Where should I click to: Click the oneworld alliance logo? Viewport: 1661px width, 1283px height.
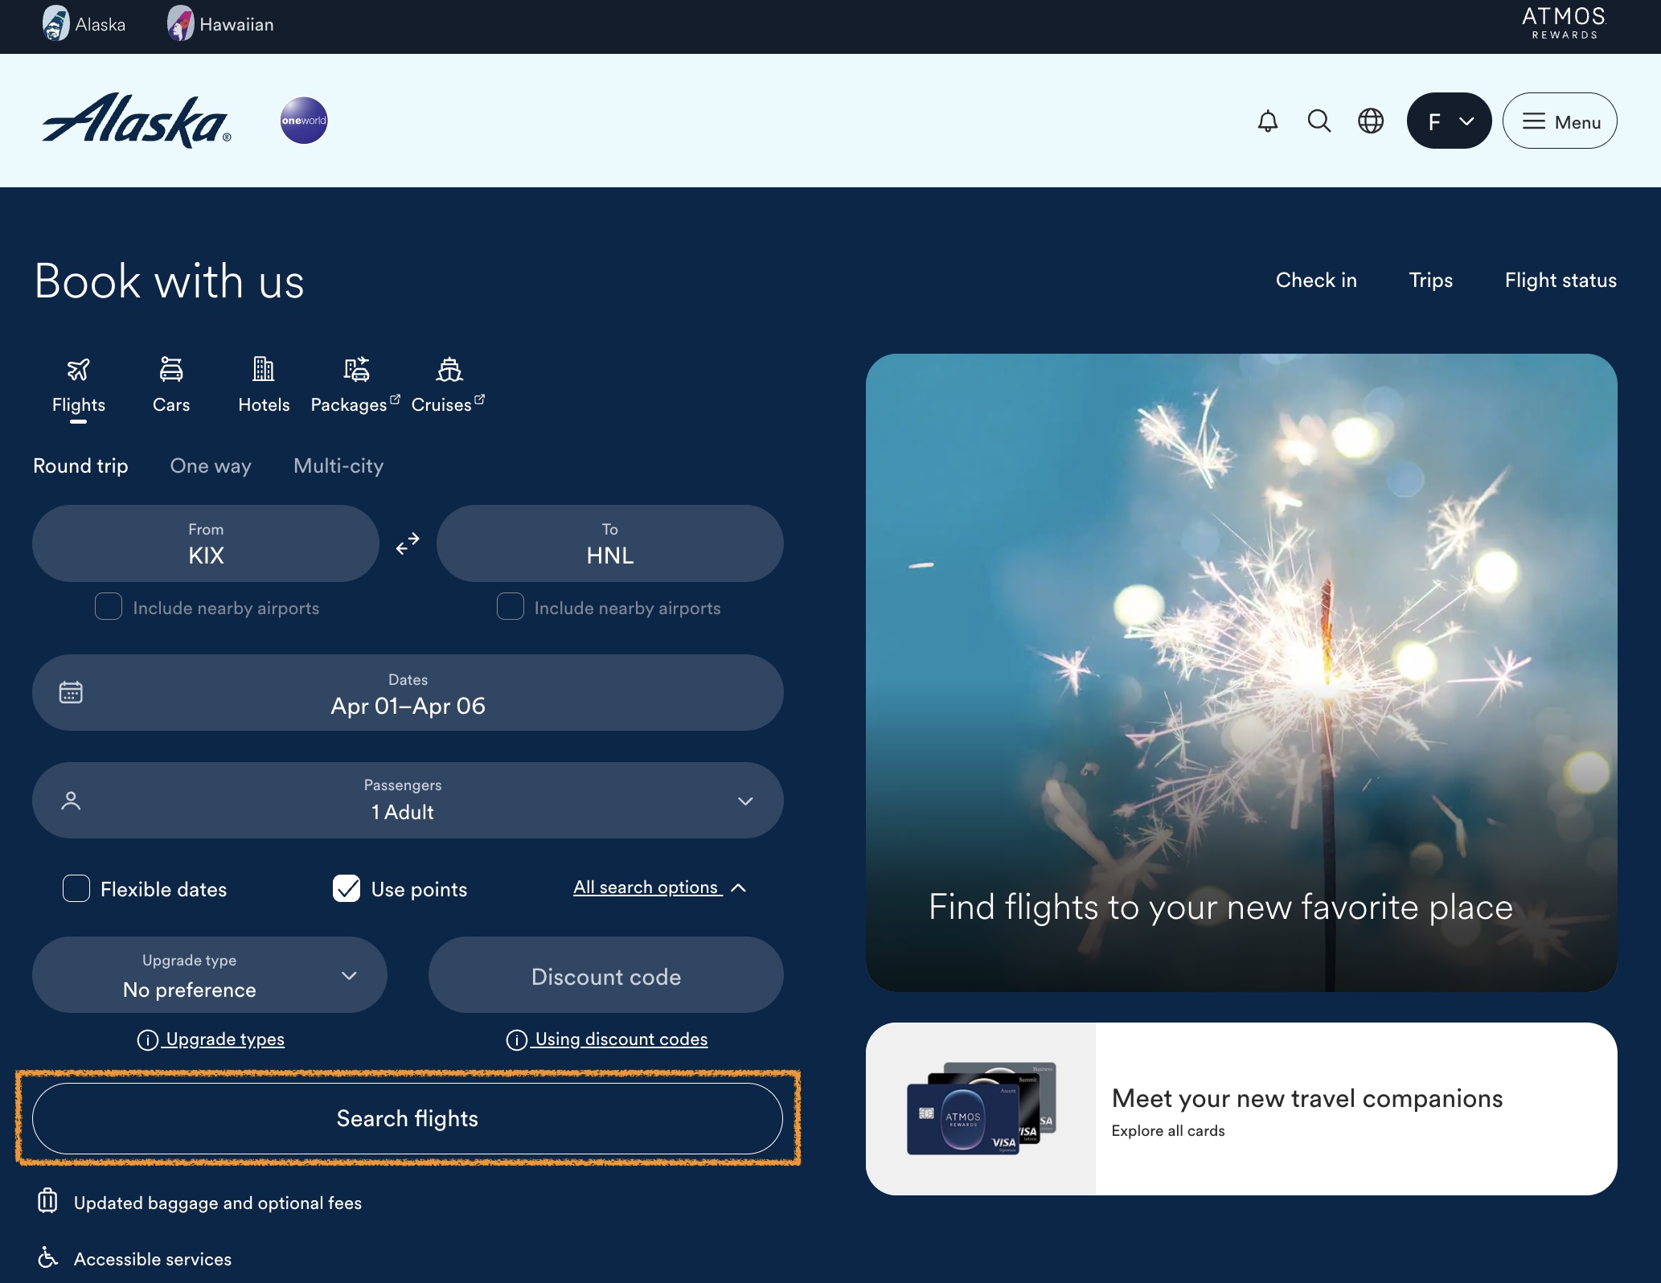coord(303,121)
